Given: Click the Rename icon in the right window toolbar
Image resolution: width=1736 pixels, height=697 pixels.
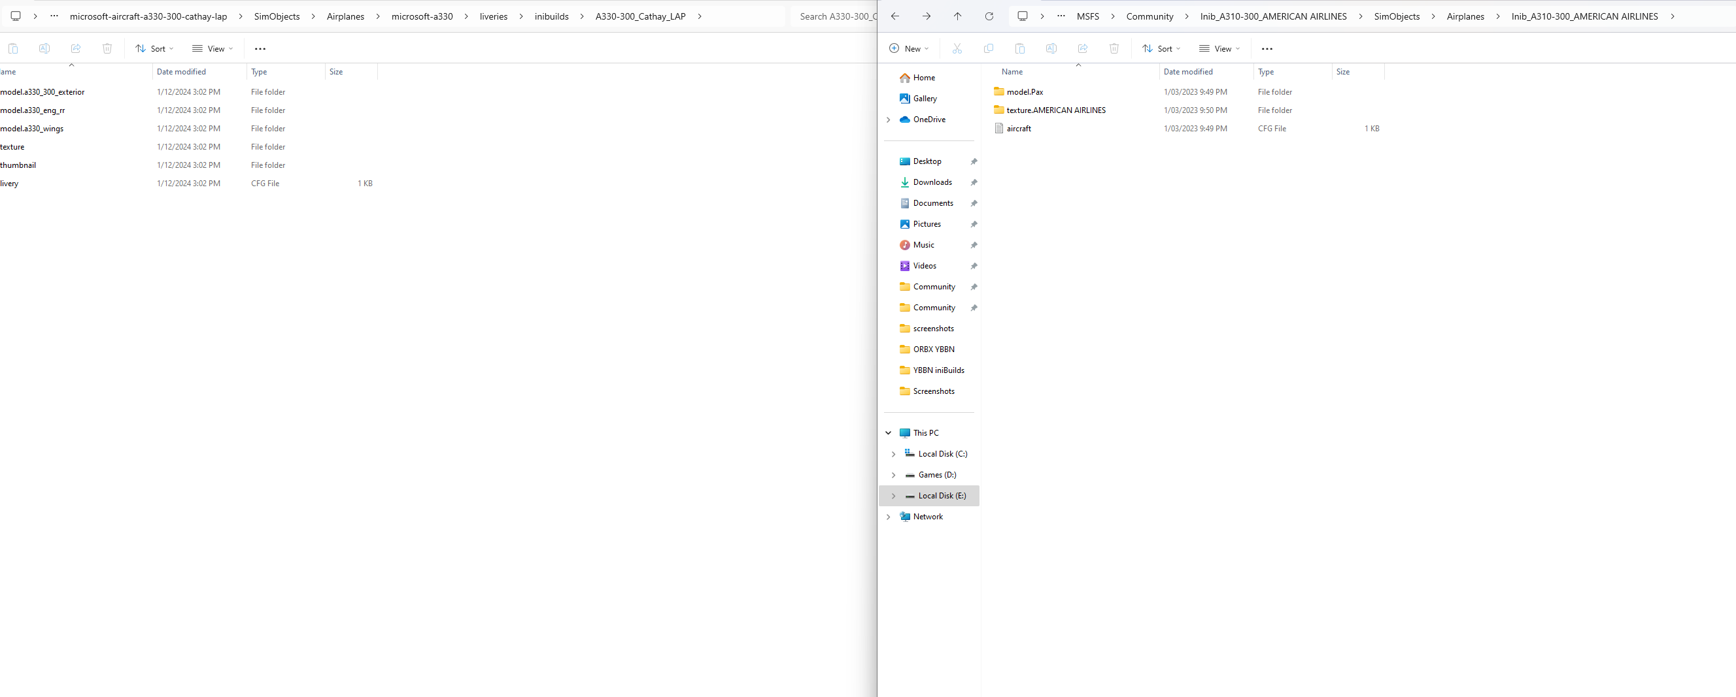Looking at the screenshot, I should click(1051, 48).
